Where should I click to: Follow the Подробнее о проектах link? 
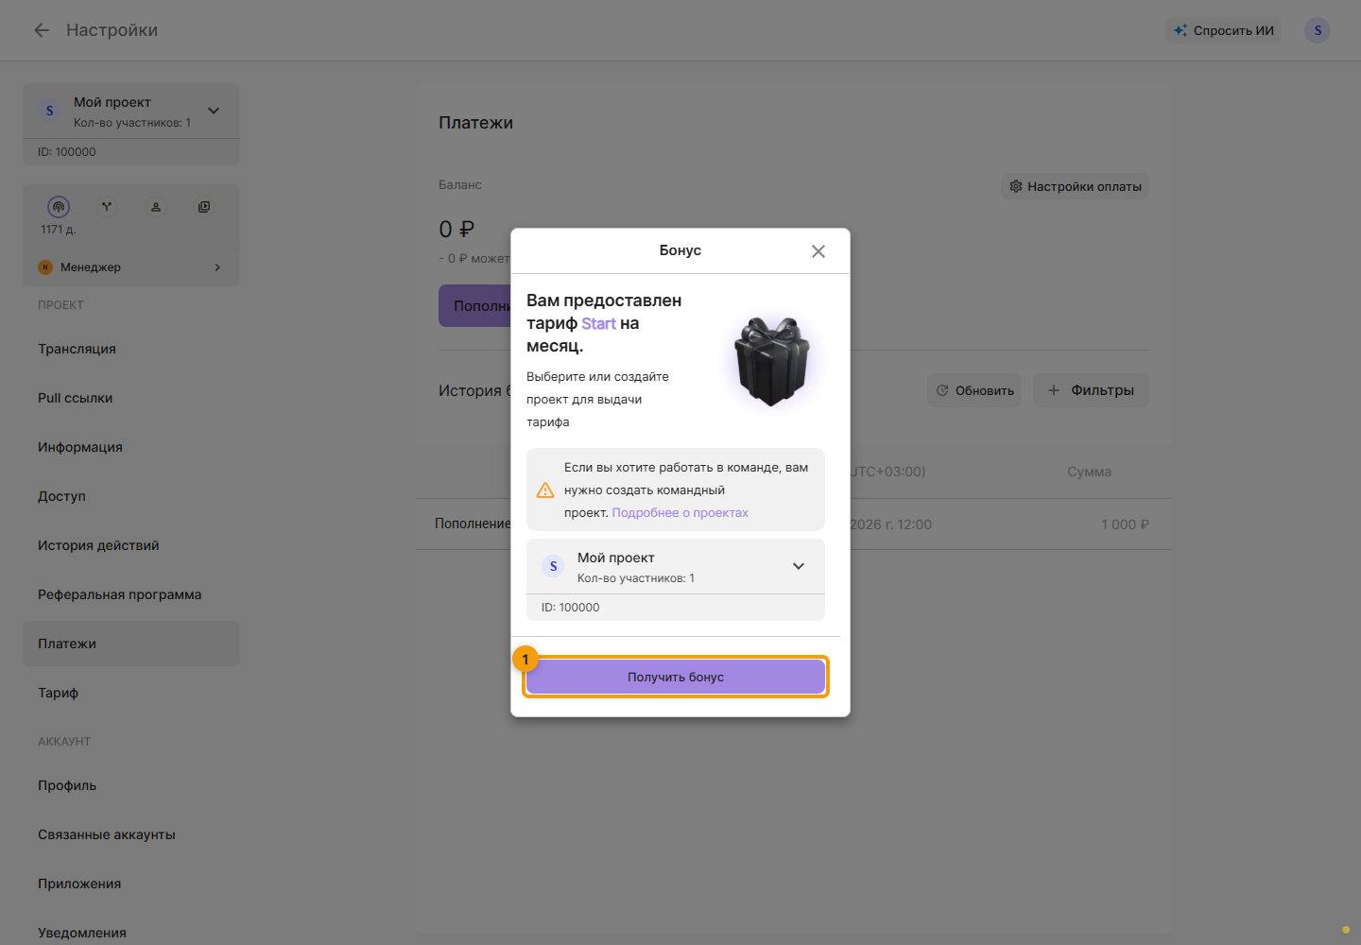pyautogui.click(x=680, y=512)
